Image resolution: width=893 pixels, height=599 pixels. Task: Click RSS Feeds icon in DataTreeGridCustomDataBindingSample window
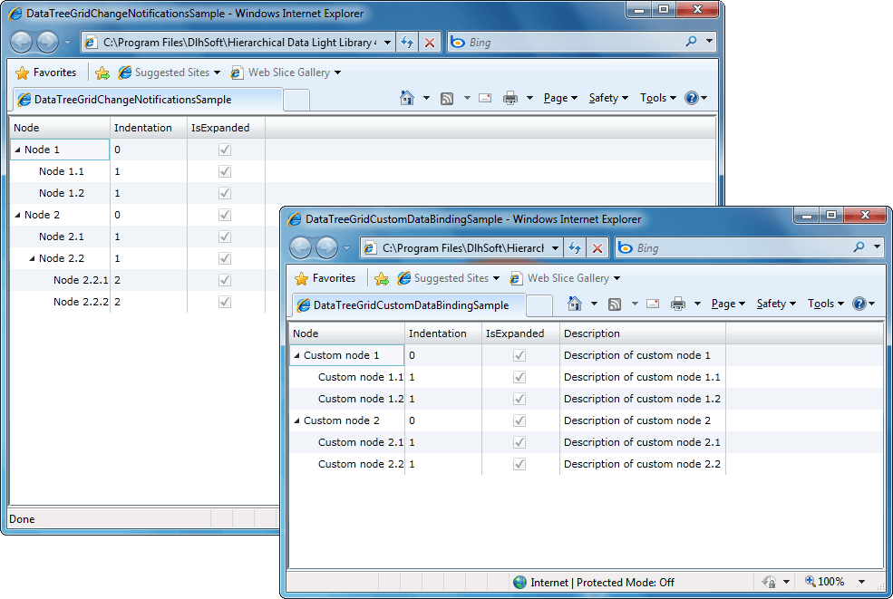click(615, 304)
